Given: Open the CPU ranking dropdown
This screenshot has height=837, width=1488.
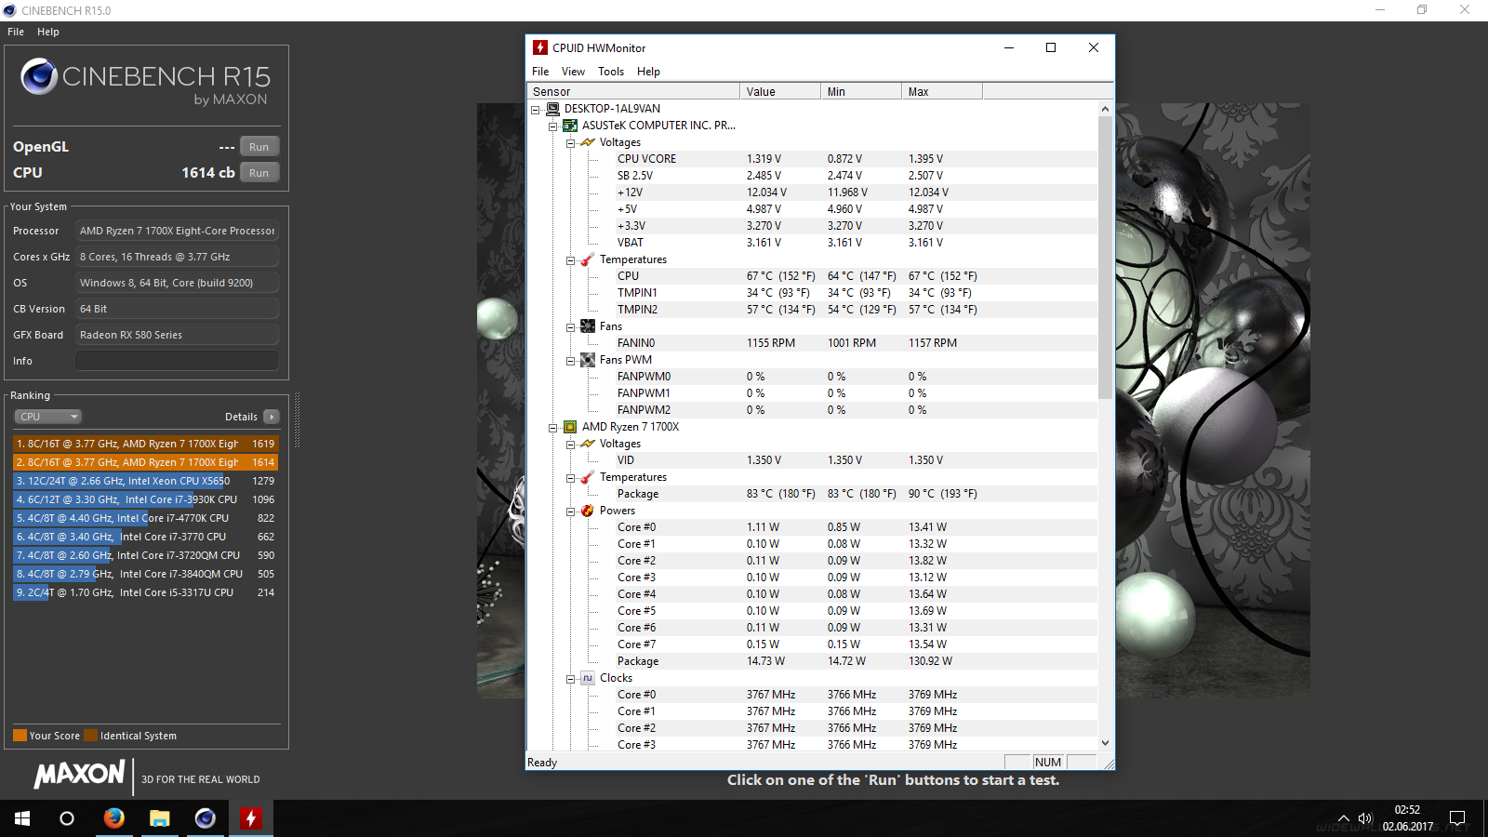Looking at the screenshot, I should coord(47,417).
